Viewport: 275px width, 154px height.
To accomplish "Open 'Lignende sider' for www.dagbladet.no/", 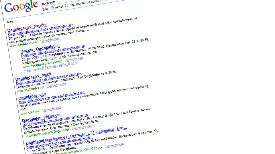I will click(x=50, y=40).
